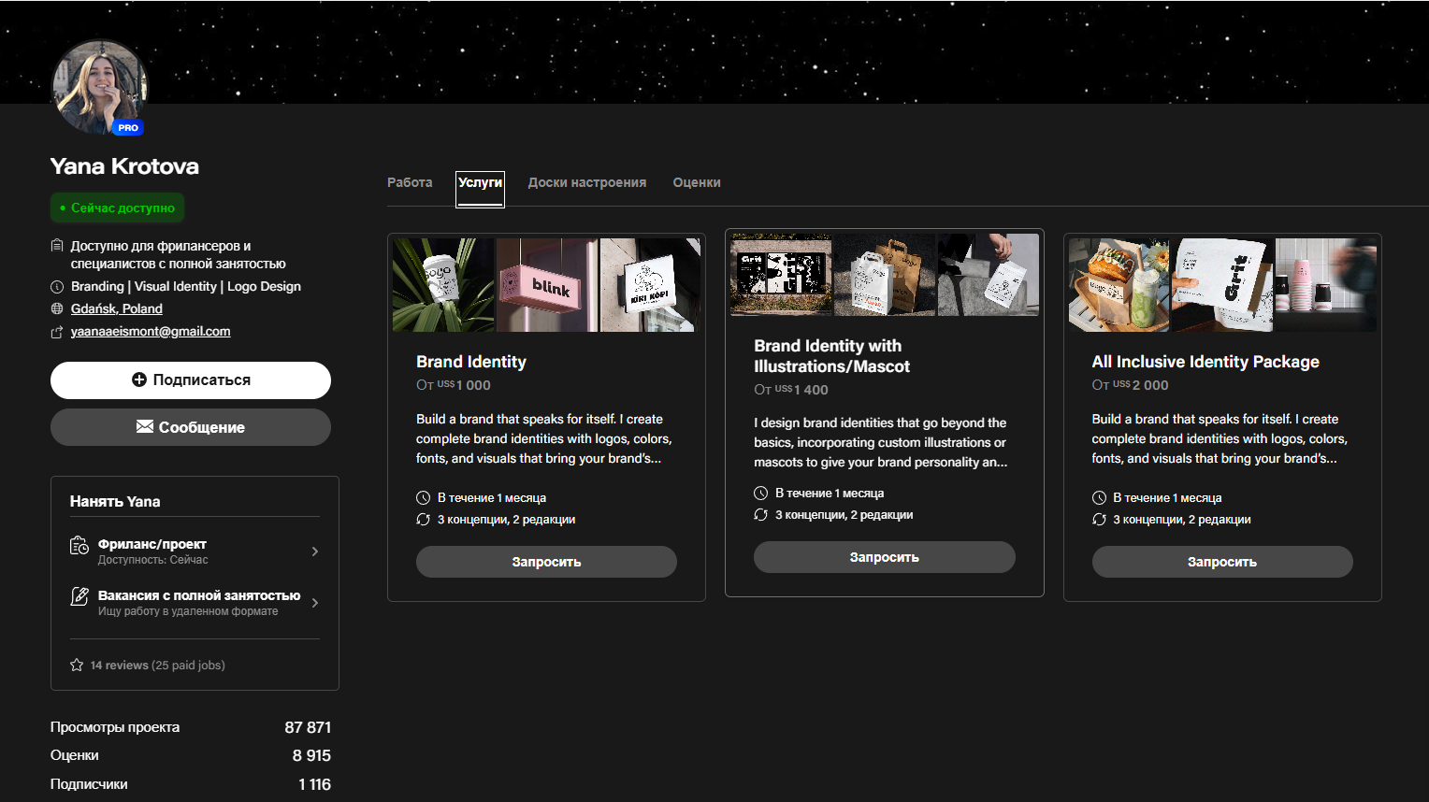1429x802 pixels.
Task: Click the Сейчас доступно availability badge
Action: tap(118, 208)
